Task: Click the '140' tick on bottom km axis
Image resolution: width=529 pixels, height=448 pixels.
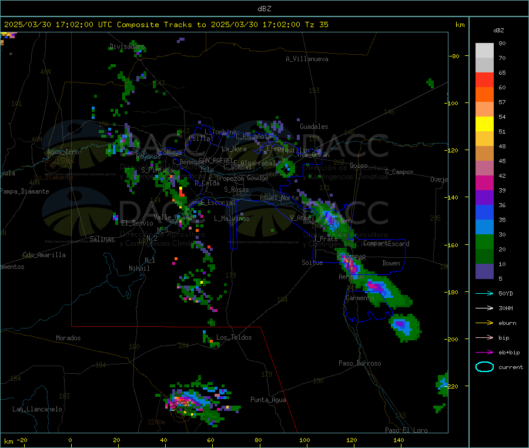Action: point(399,440)
